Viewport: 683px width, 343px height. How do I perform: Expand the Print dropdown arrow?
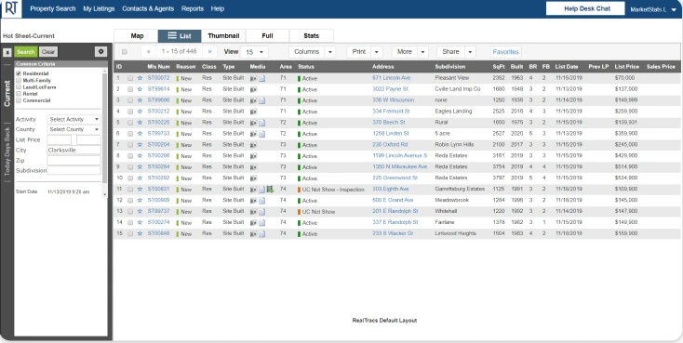pyautogui.click(x=376, y=52)
